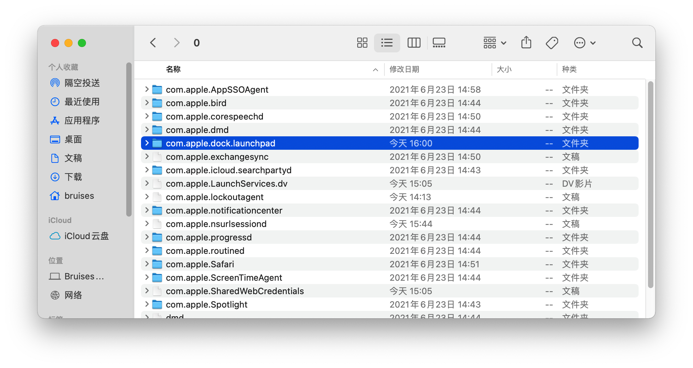693x368 pixels.
Task: Sort by 种类 column header
Action: (569, 69)
